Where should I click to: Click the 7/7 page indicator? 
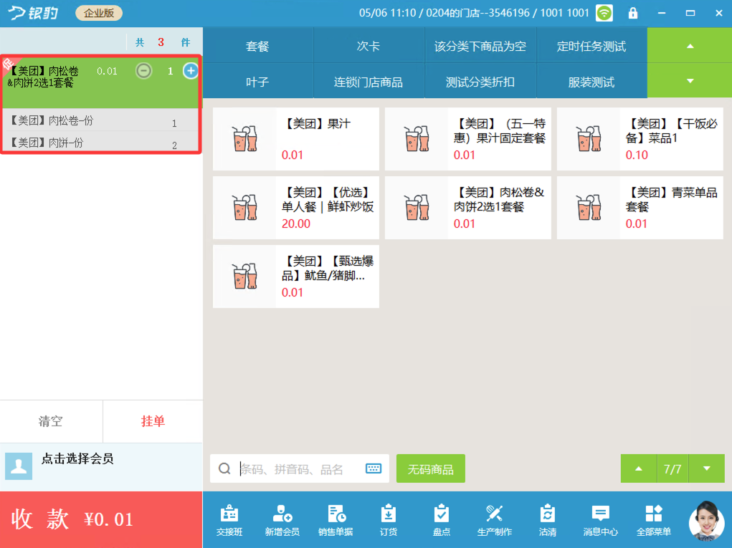pos(672,468)
